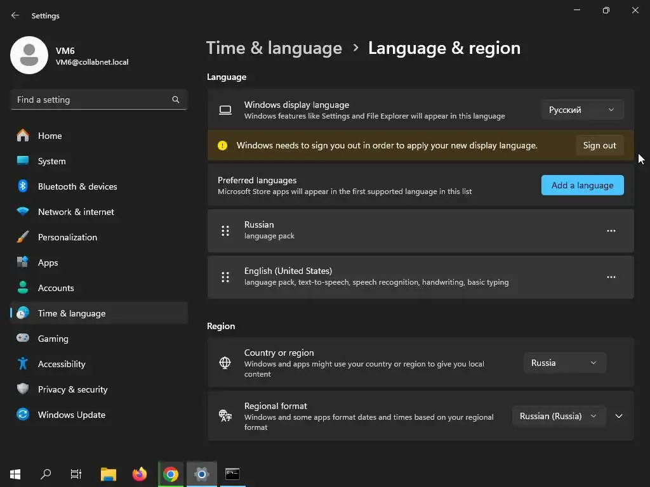The width and height of the screenshot is (650, 487).
Task: Open the Regional format Russian (Russia) dropdown
Action: (559, 416)
